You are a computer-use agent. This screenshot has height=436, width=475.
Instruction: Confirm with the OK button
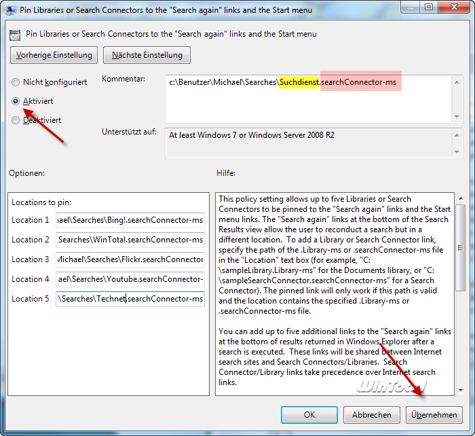point(309,415)
